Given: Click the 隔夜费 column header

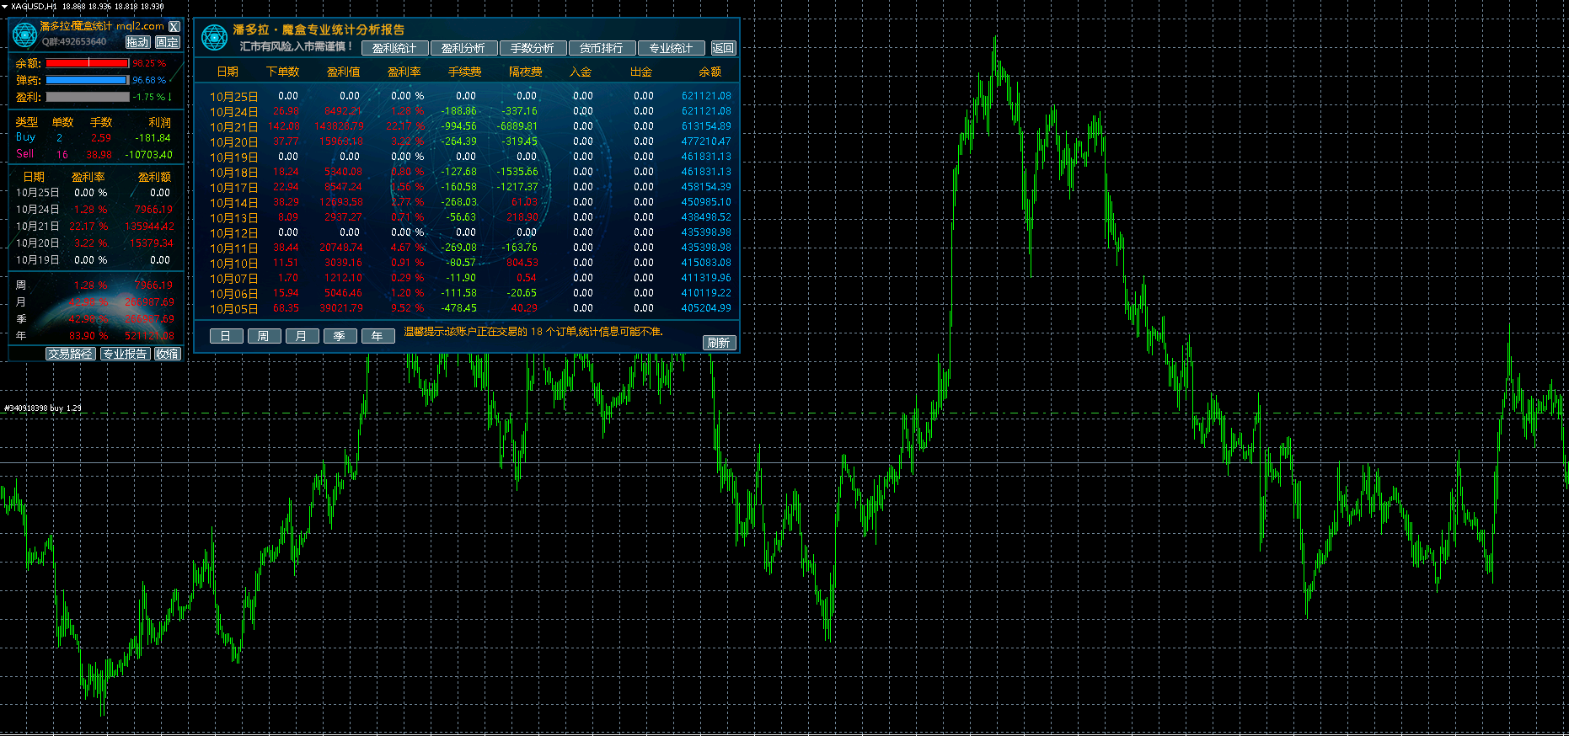Looking at the screenshot, I should pyautogui.click(x=526, y=72).
